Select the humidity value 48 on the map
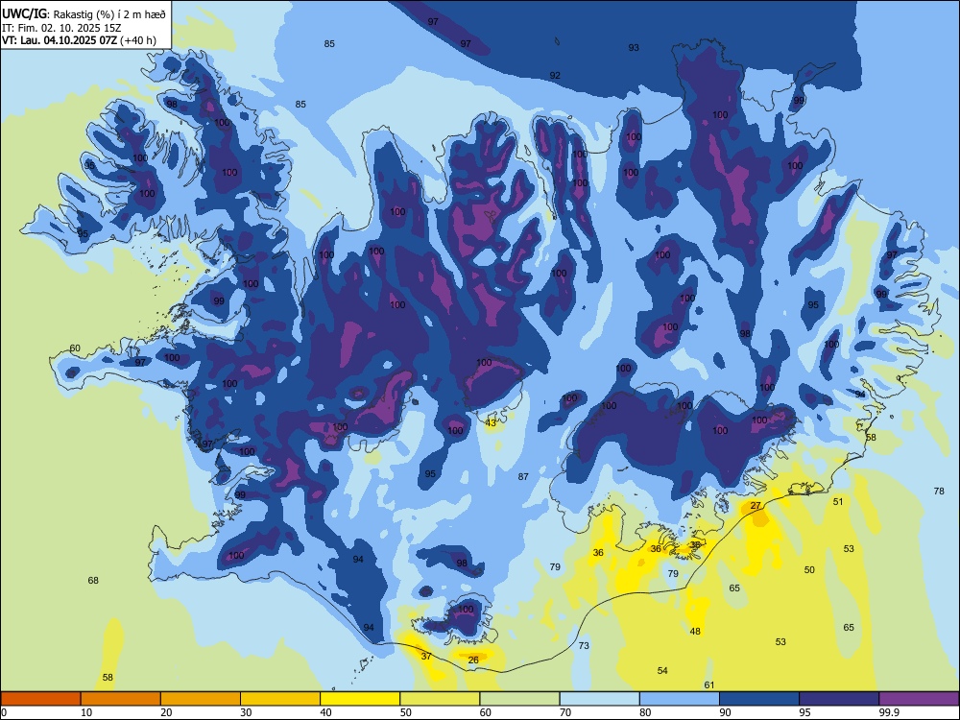Image resolution: width=960 pixels, height=720 pixels. pyautogui.click(x=695, y=632)
